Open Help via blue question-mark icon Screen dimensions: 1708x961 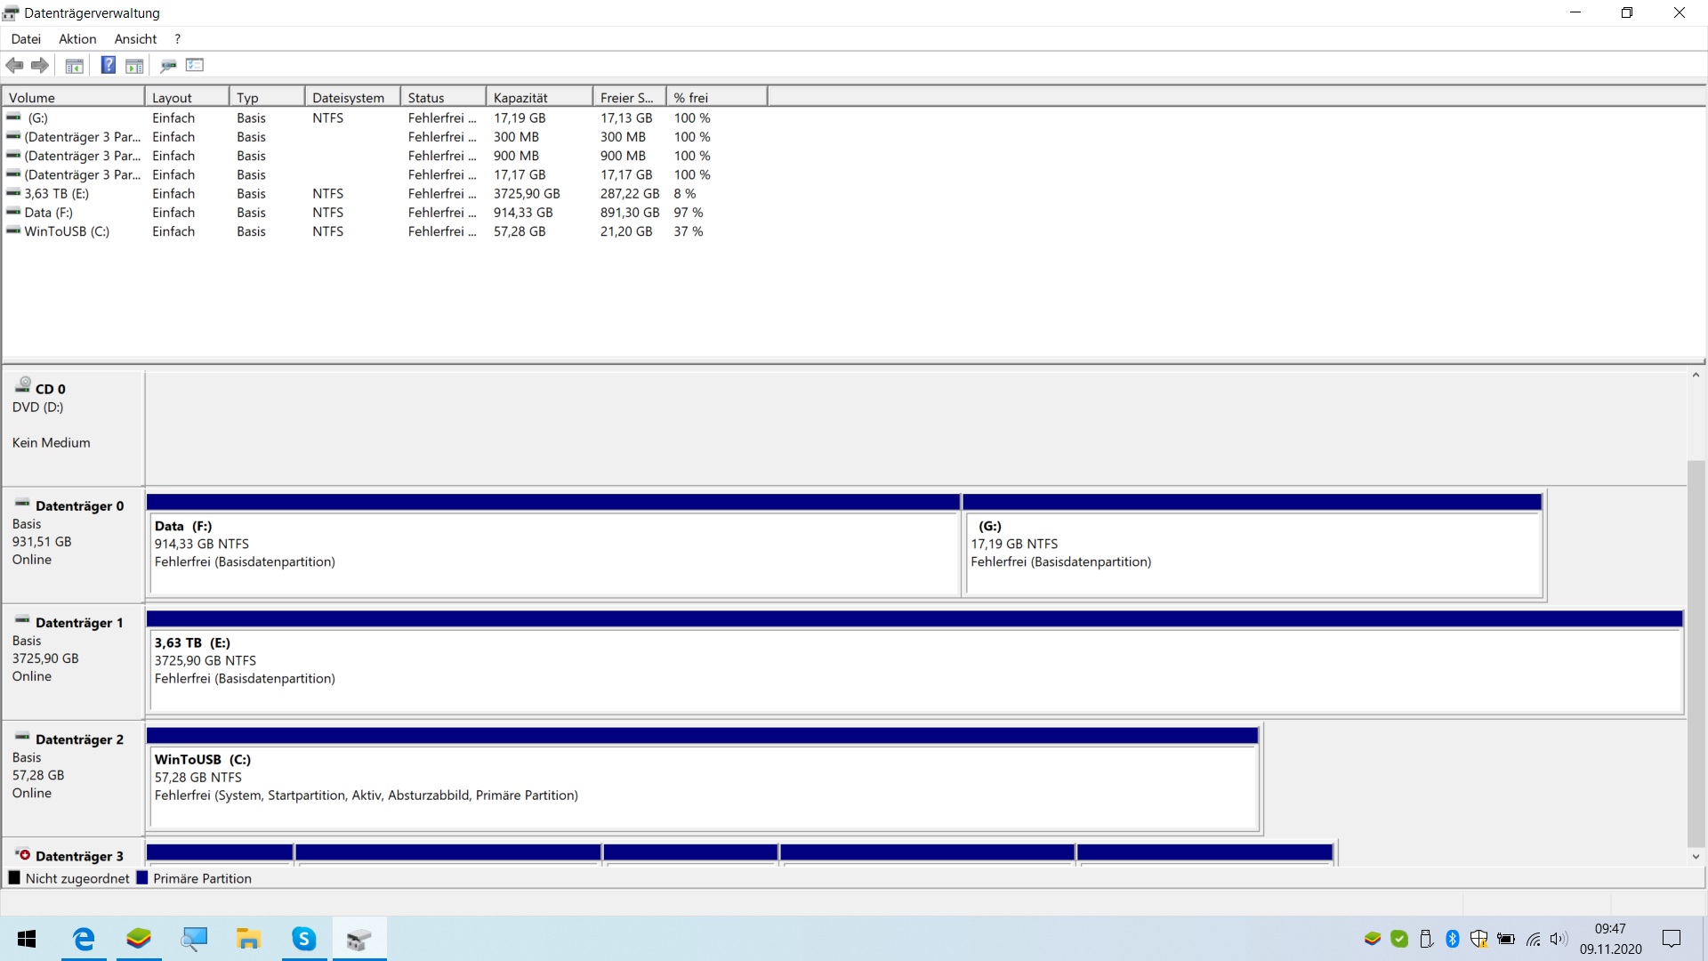pos(108,65)
